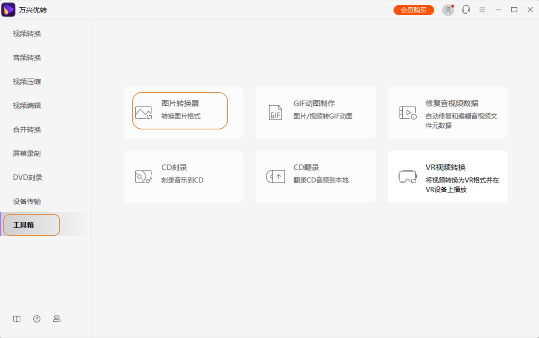Viewport: 539px width, 338px height.
Task: Open the help question mark icon
Action: [x=37, y=319]
